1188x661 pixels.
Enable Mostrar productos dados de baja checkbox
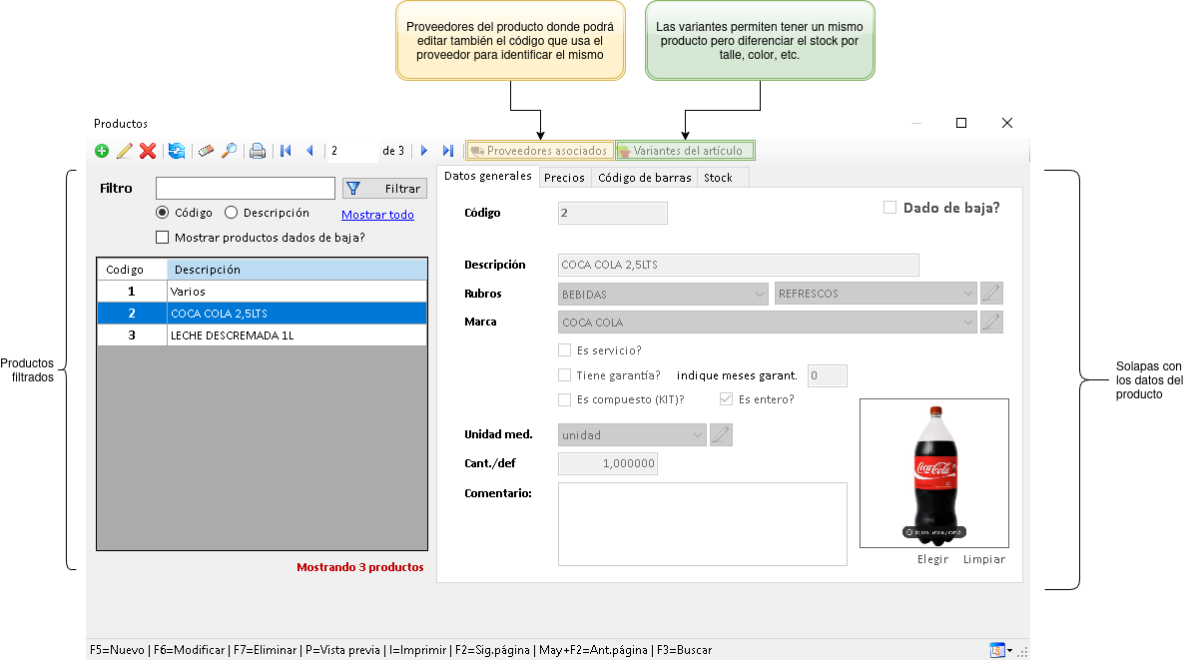coord(163,238)
